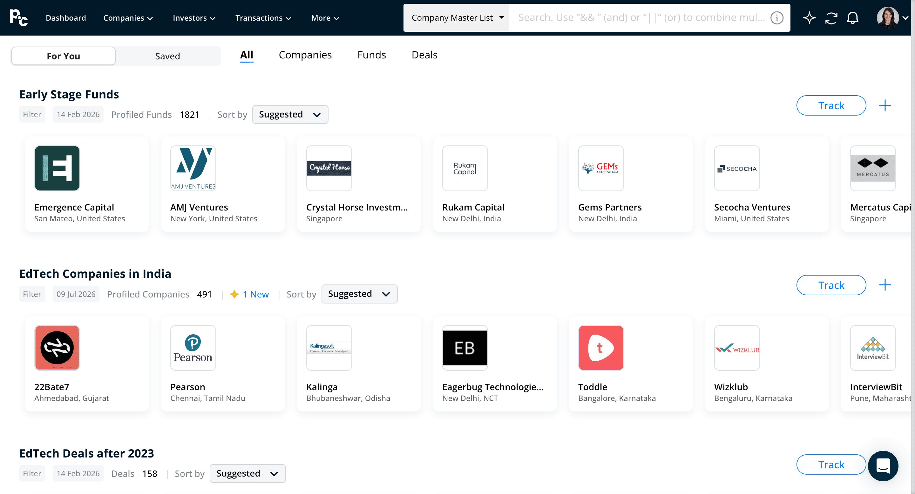Expand the Investors nav menu
This screenshot has height=494, width=915.
194,18
